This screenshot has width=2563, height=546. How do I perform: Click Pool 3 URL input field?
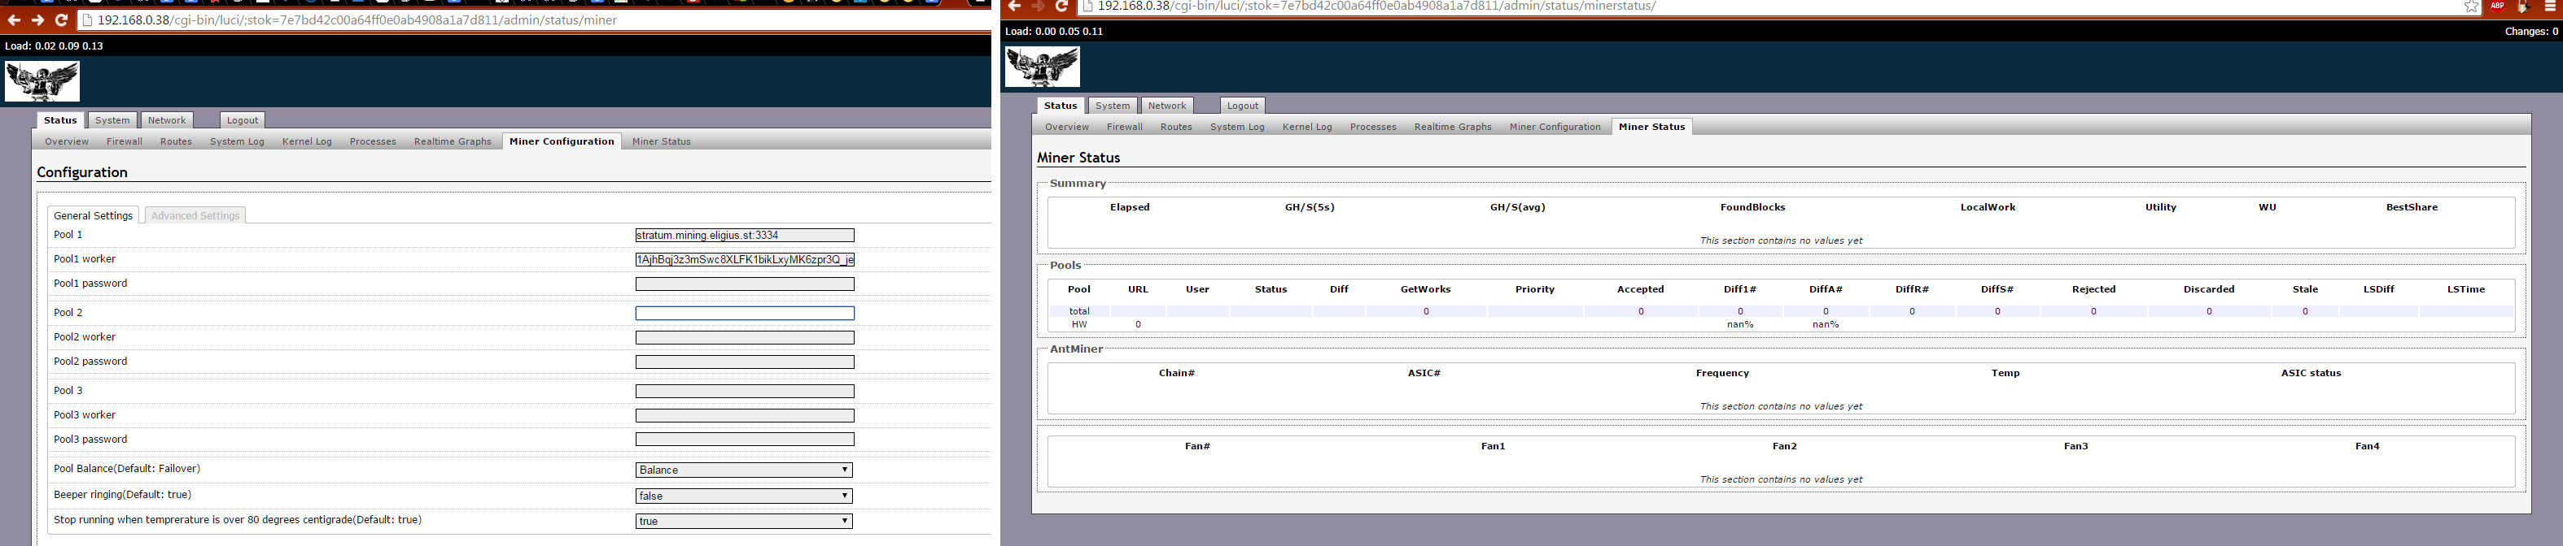point(744,391)
